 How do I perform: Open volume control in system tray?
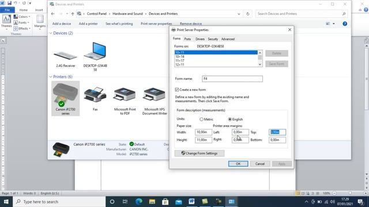332,202
